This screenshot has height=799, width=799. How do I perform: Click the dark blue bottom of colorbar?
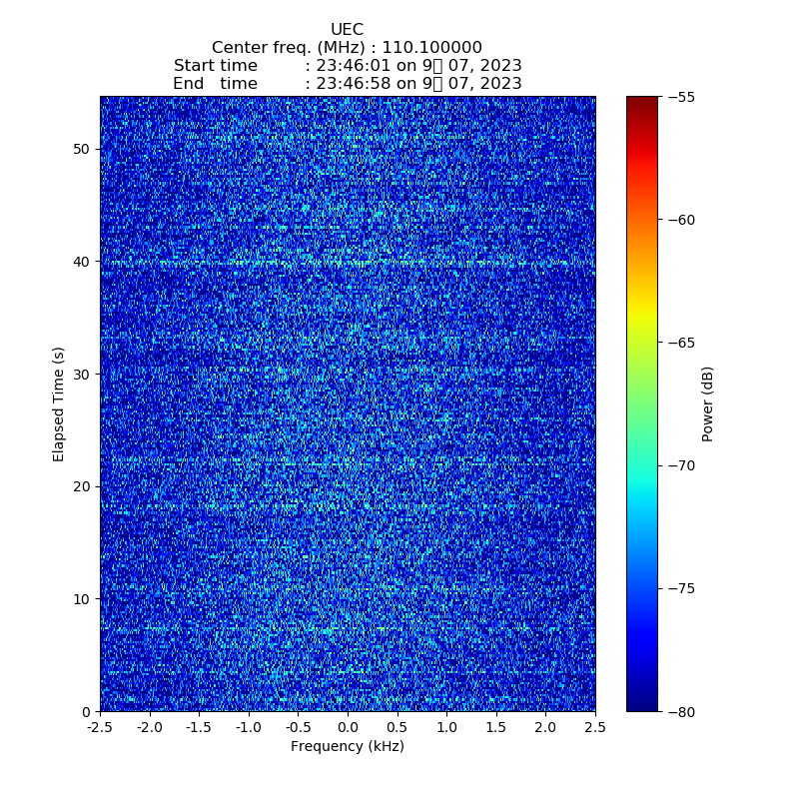point(642,704)
